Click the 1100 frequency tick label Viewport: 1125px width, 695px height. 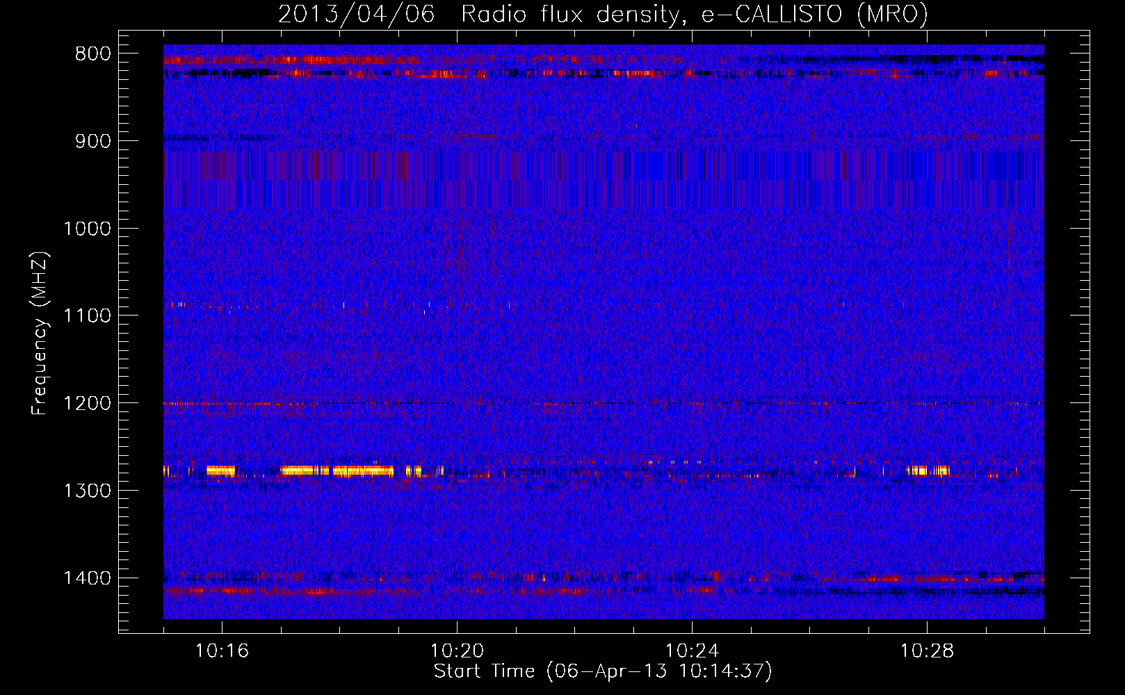tap(87, 316)
